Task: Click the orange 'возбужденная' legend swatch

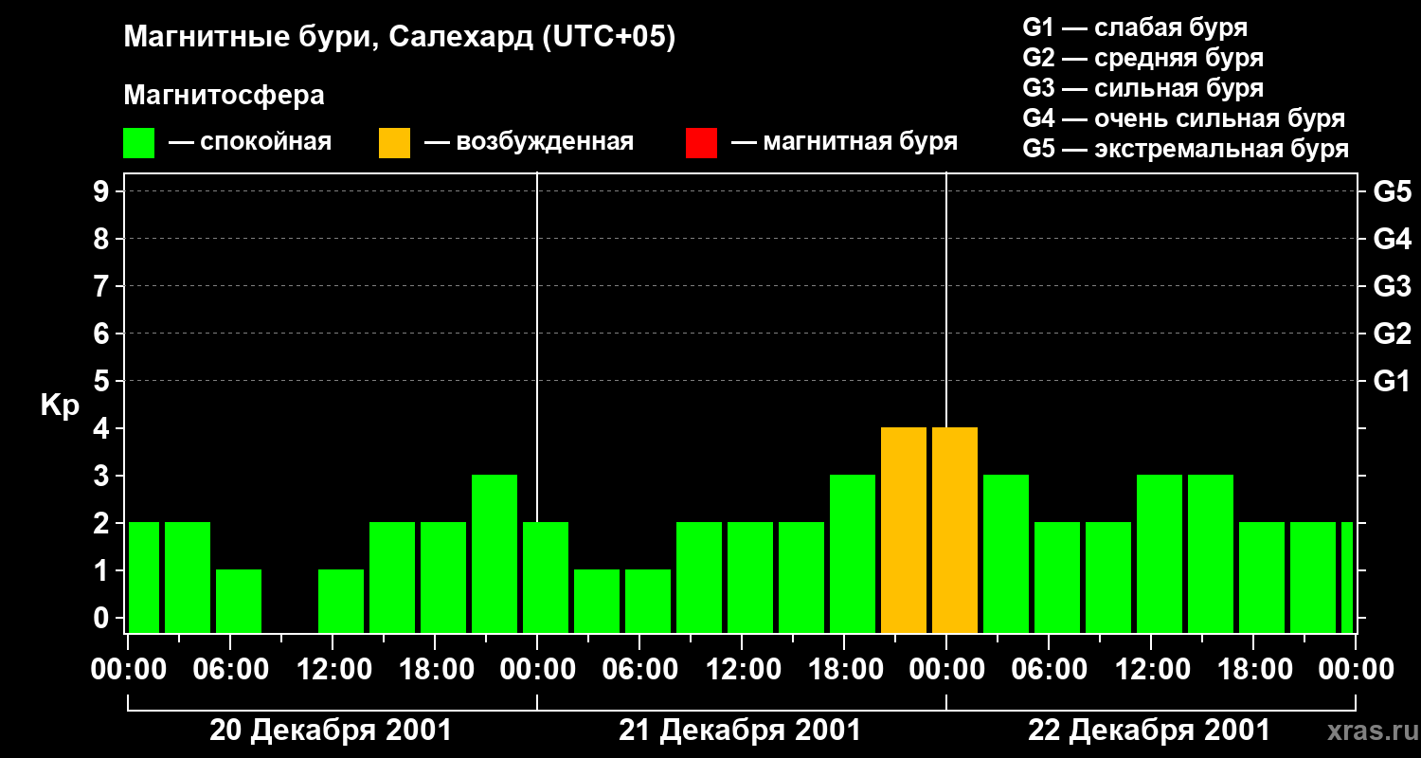Action: [394, 143]
